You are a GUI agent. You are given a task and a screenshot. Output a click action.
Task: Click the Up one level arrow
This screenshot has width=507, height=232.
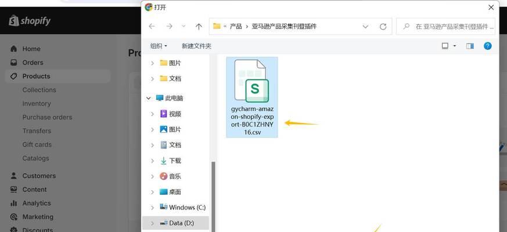pyautogui.click(x=199, y=27)
